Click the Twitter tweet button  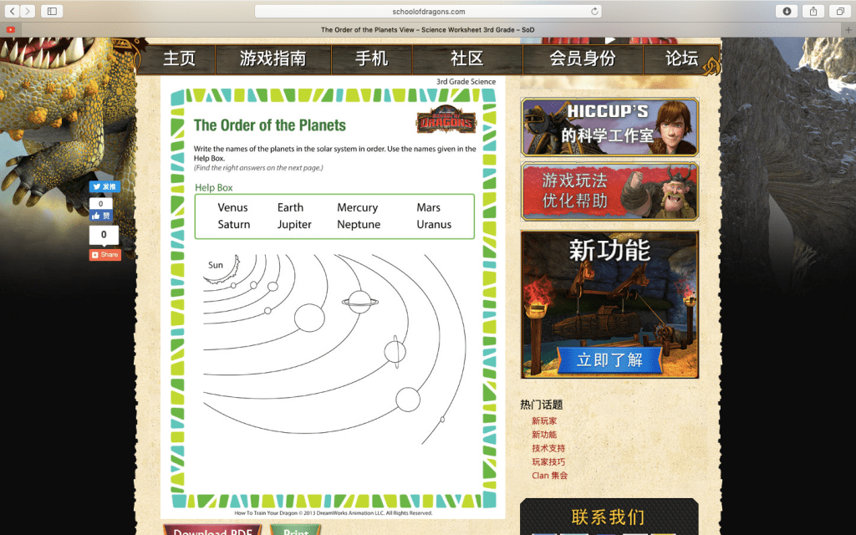104,187
